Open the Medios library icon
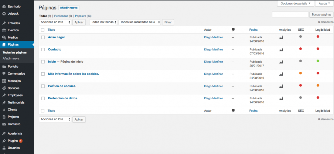The width and height of the screenshot is (334, 154). click(x=4, y=37)
